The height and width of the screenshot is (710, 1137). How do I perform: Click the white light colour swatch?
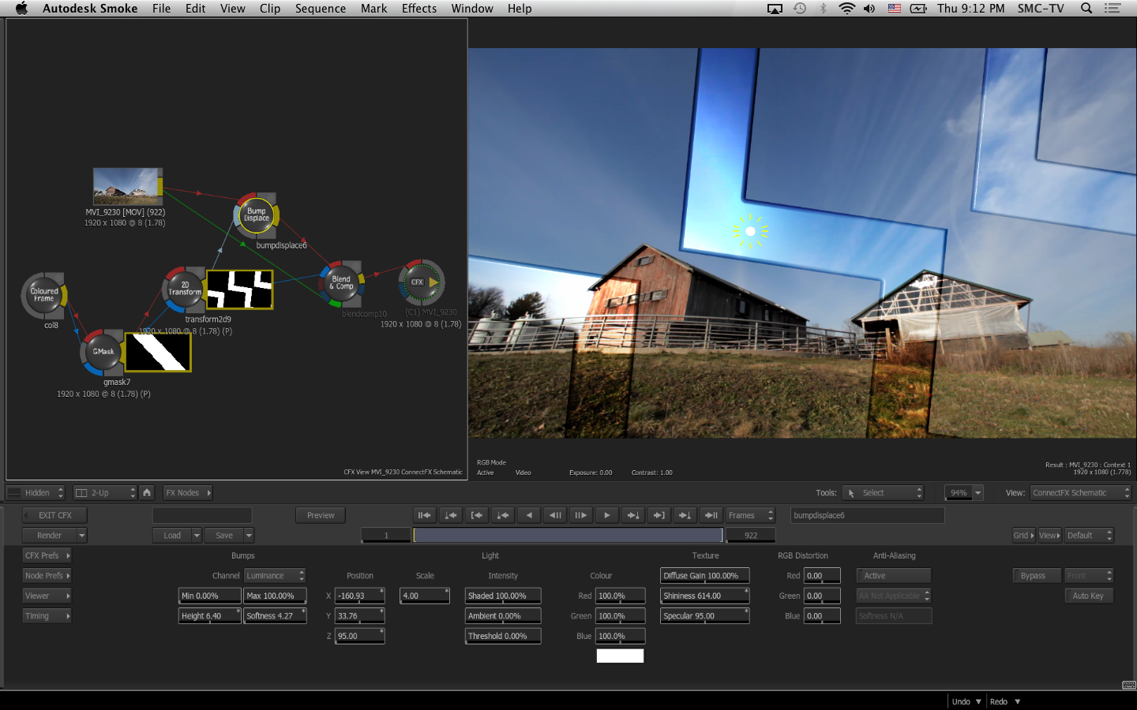[x=620, y=656]
